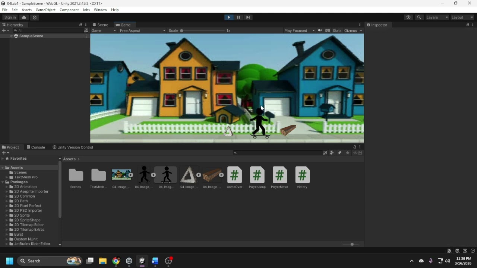Viewport: 477px width, 268px height.
Task: Toggle Gizmos in Game view
Action: [350, 31]
